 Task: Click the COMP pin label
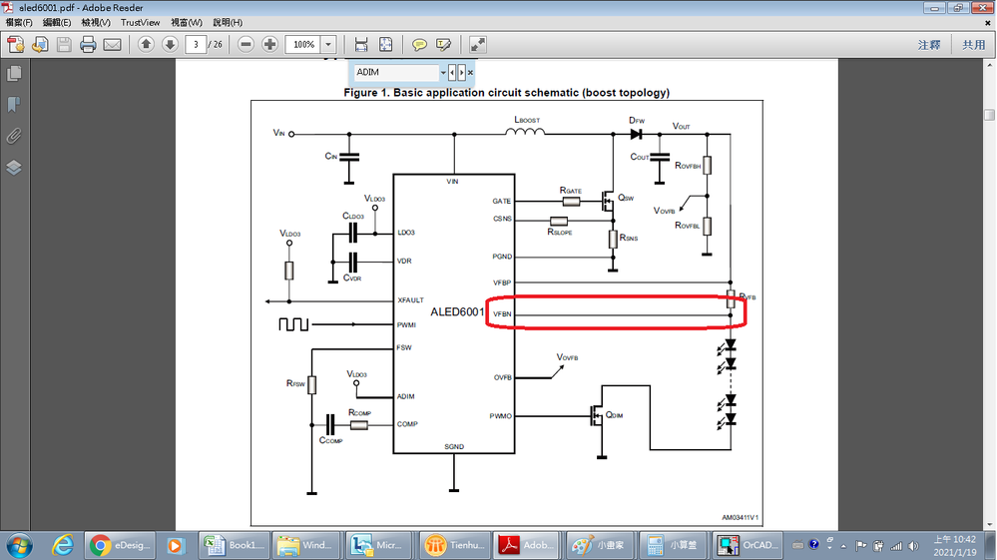coord(407,424)
